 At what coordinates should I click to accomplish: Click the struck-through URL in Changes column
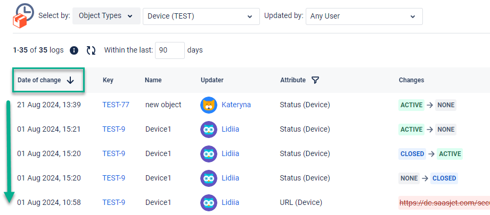coord(444,202)
